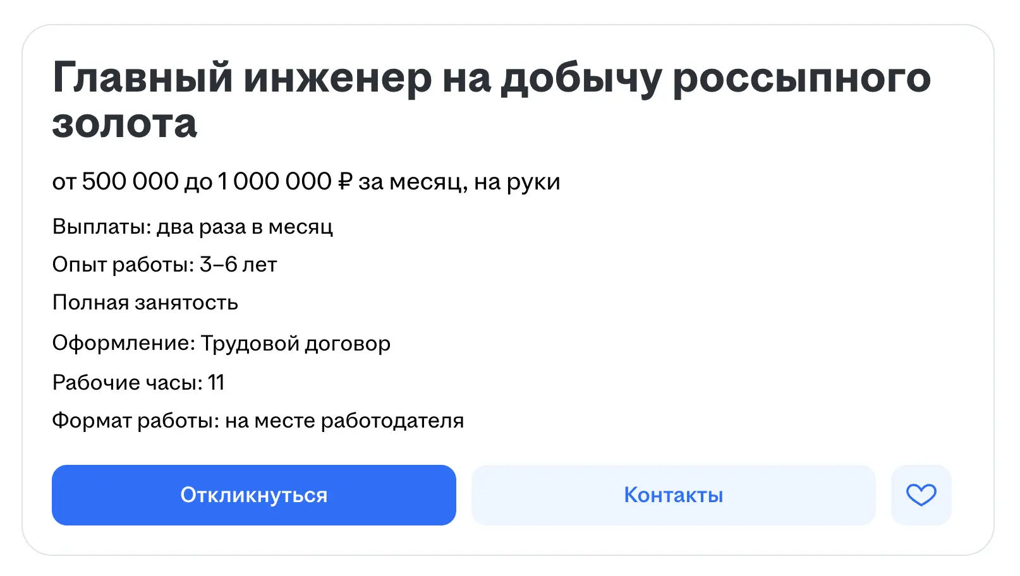Click the Полная занятость line
Viewport: 1020px width, 576px height.
[x=145, y=303]
